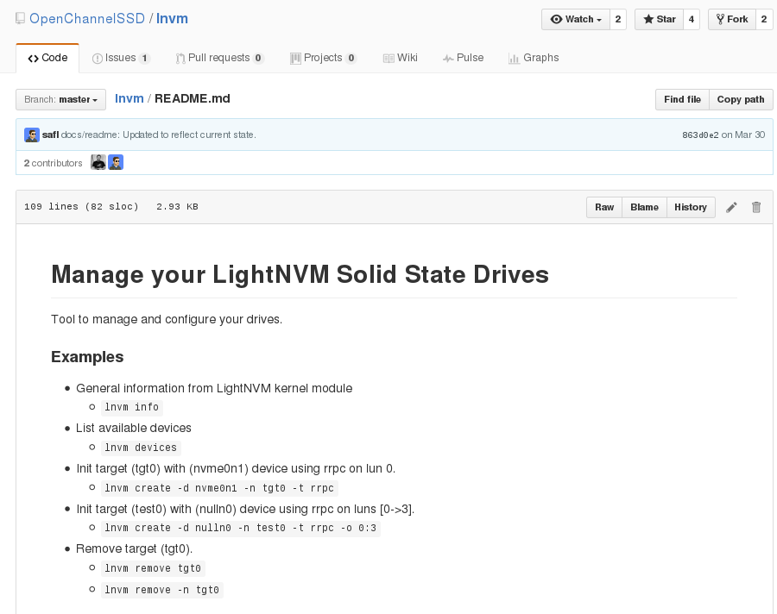Click the 'List available devices' bullet
777x614 pixels.
click(x=133, y=428)
